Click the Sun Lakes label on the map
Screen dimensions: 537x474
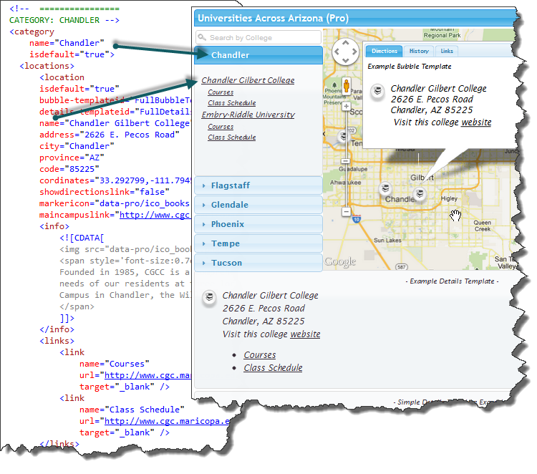[387, 241]
